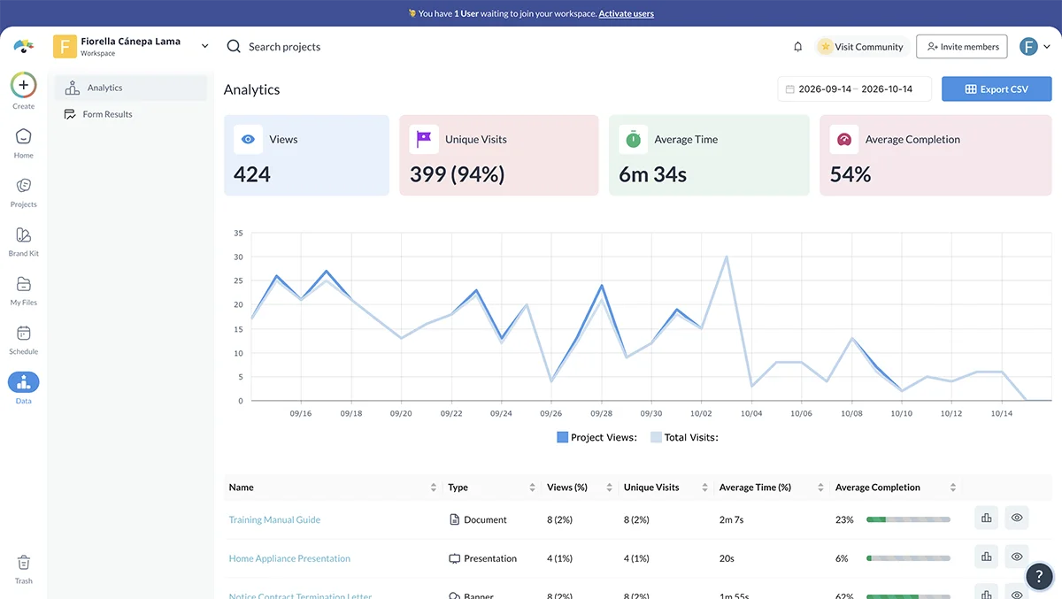Toggle Total Visits legend series

pos(684,437)
